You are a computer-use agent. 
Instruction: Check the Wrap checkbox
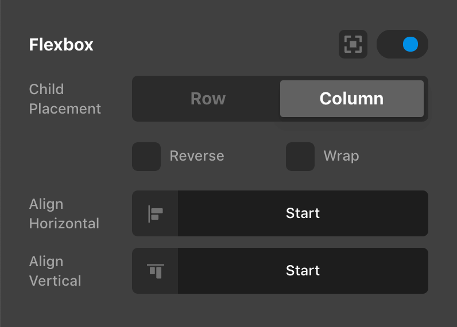[300, 157]
